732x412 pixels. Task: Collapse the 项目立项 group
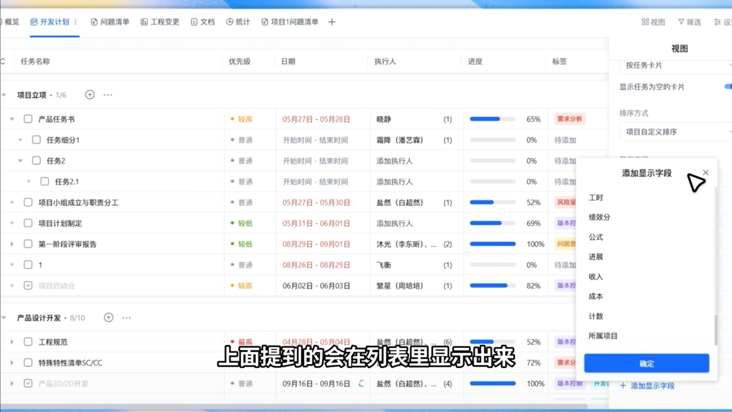pos(3,95)
